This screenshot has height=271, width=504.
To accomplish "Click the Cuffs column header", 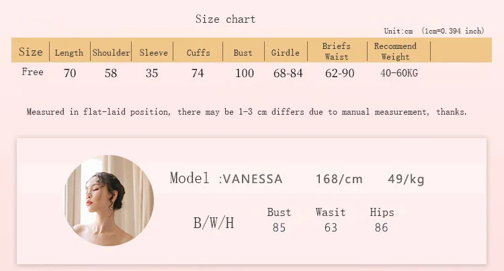I will point(198,52).
